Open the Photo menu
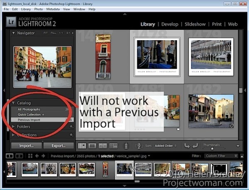 tap(39, 9)
